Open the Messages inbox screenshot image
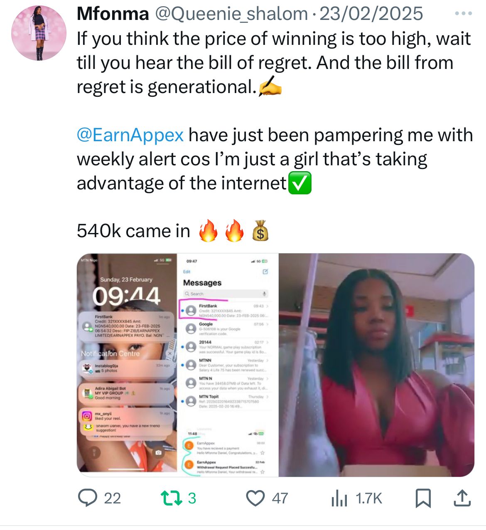 [227, 365]
